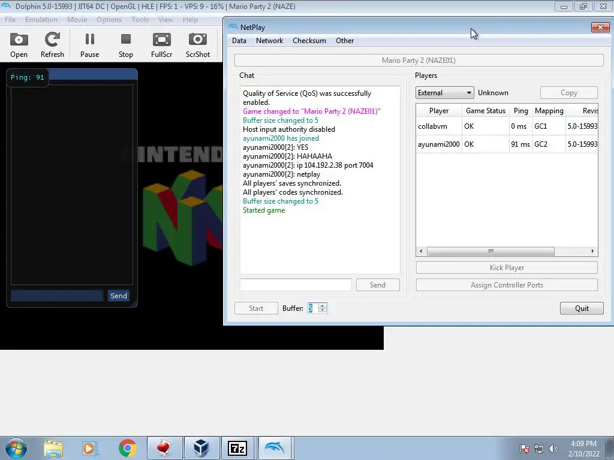Click the Kick Player button
The image size is (614, 460).
click(x=507, y=268)
